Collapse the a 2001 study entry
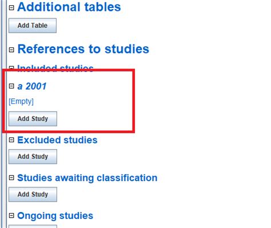The width and height of the screenshot is (271, 228). point(11,86)
